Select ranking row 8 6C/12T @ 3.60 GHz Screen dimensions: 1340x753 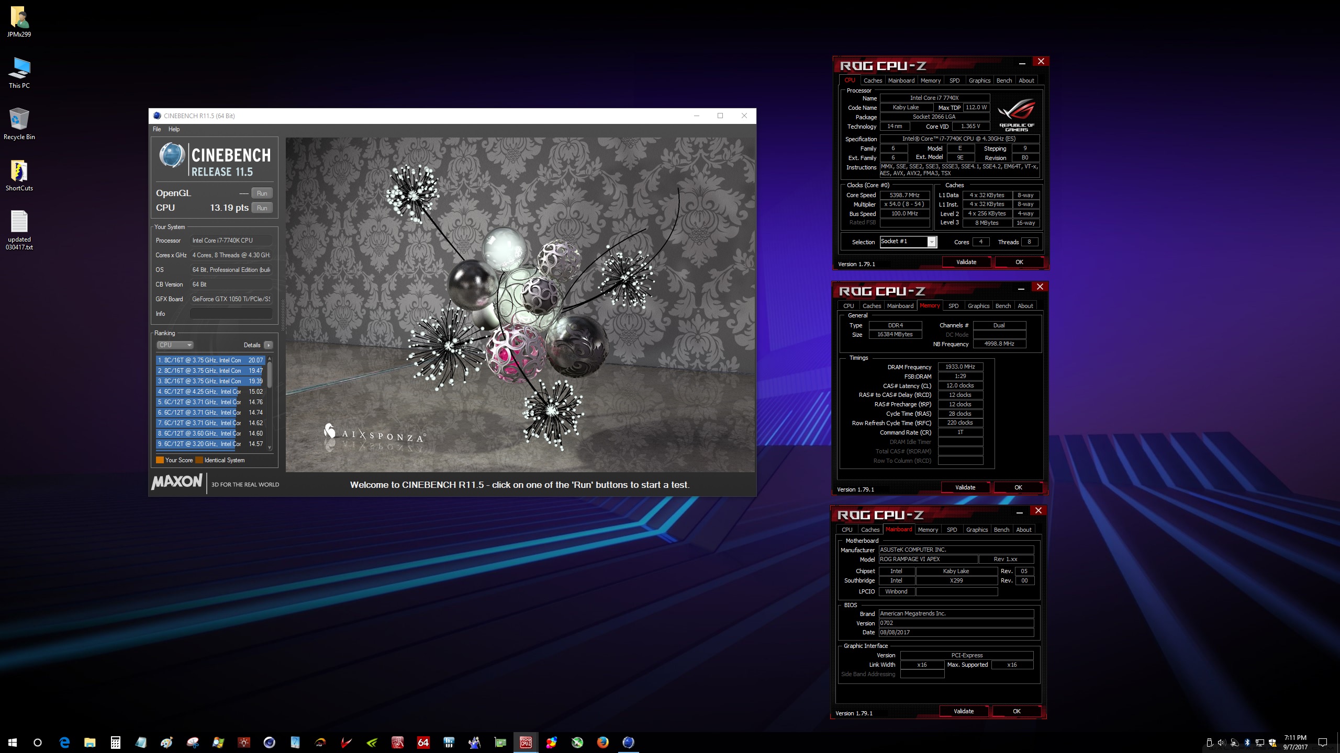coord(210,433)
